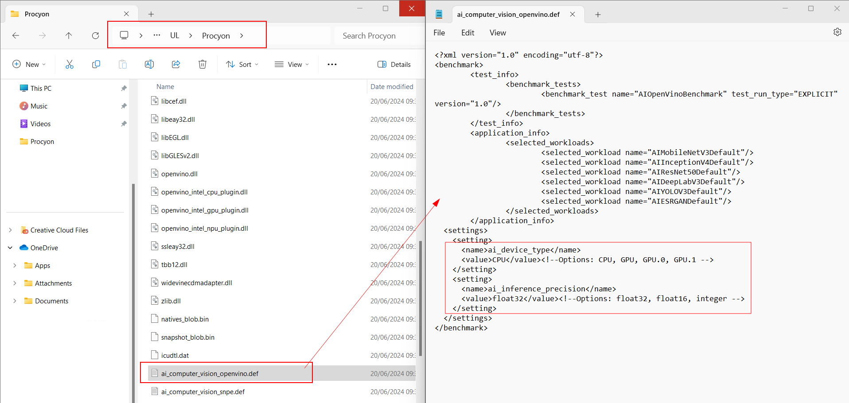Viewport: 849px width, 403px height.
Task: Click the forward arrow in Explorer navigation
Action: tap(43, 35)
